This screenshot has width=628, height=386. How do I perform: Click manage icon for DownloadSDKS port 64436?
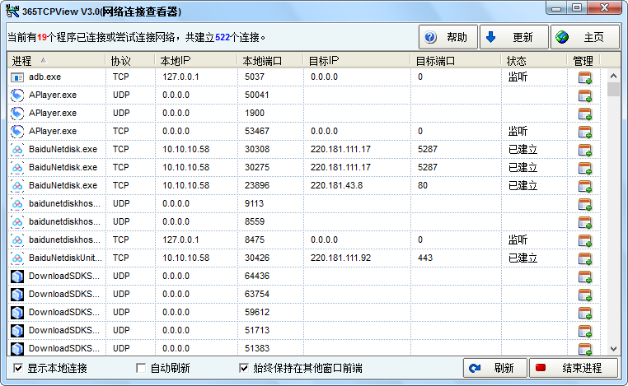(x=585, y=277)
